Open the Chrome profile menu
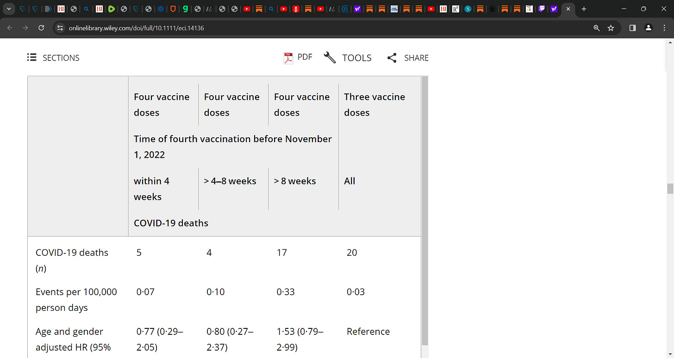The width and height of the screenshot is (674, 358). pos(649,28)
